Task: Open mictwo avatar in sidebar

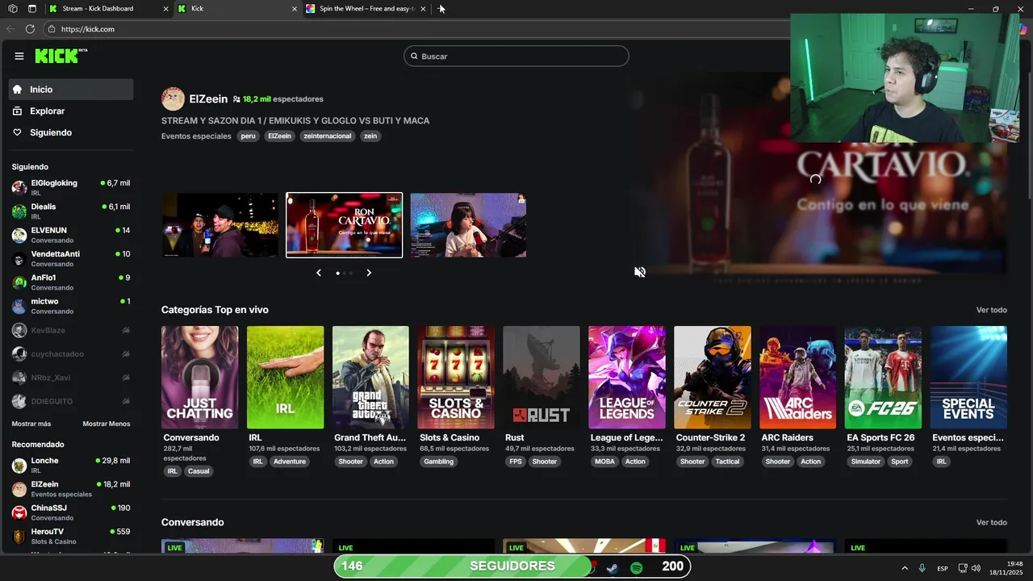Action: pos(19,306)
